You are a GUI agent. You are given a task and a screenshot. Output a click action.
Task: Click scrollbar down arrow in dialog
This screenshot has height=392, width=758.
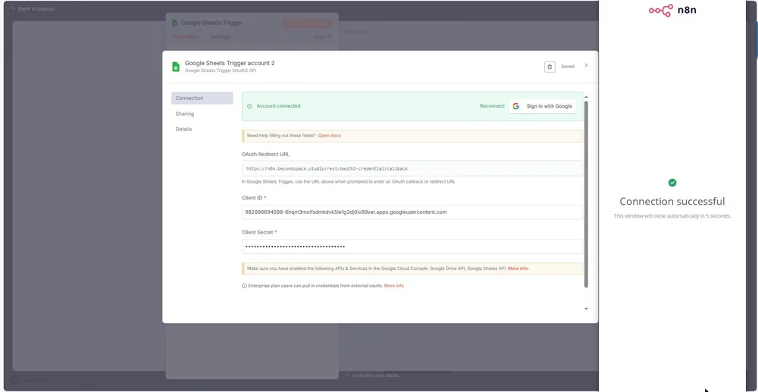(587, 309)
